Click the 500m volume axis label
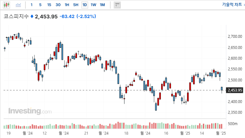 [x=232, y=124]
